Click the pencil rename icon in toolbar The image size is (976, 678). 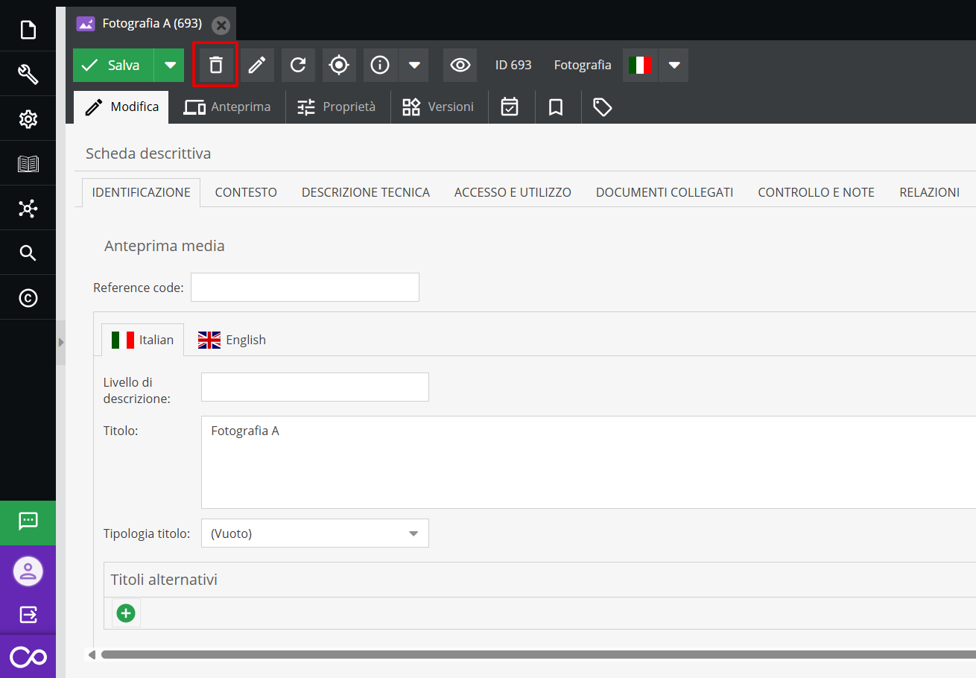[x=257, y=66]
